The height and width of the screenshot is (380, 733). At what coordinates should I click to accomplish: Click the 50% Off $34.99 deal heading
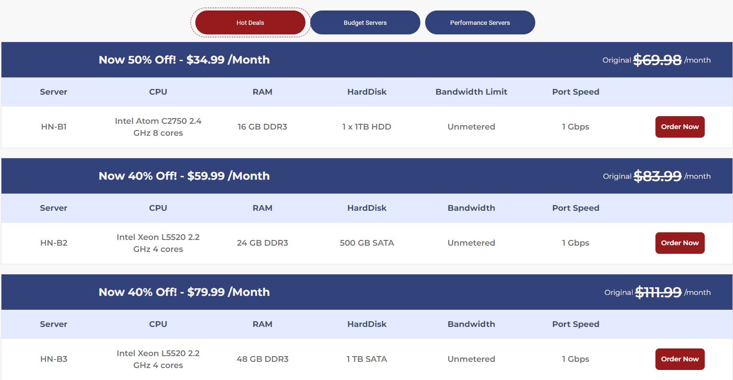(184, 60)
